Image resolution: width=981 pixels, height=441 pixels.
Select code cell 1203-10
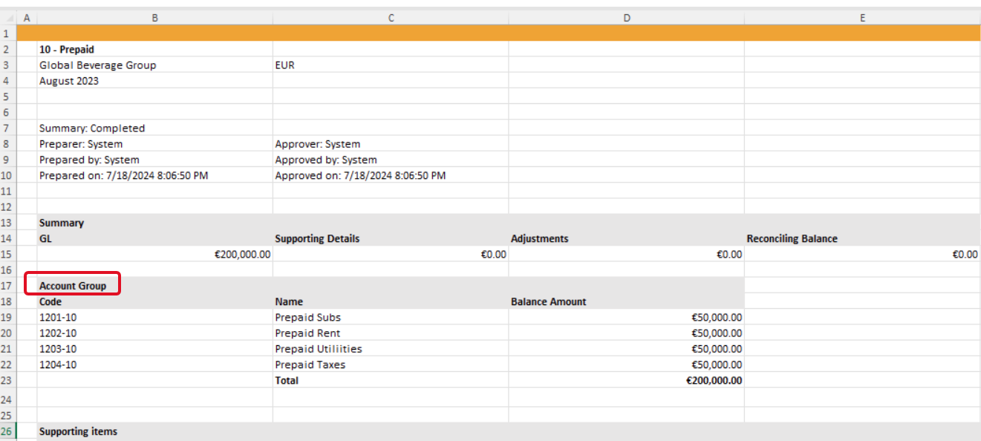pyautogui.click(x=154, y=349)
